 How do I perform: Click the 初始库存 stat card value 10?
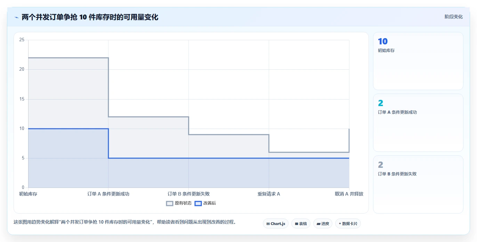[382, 42]
